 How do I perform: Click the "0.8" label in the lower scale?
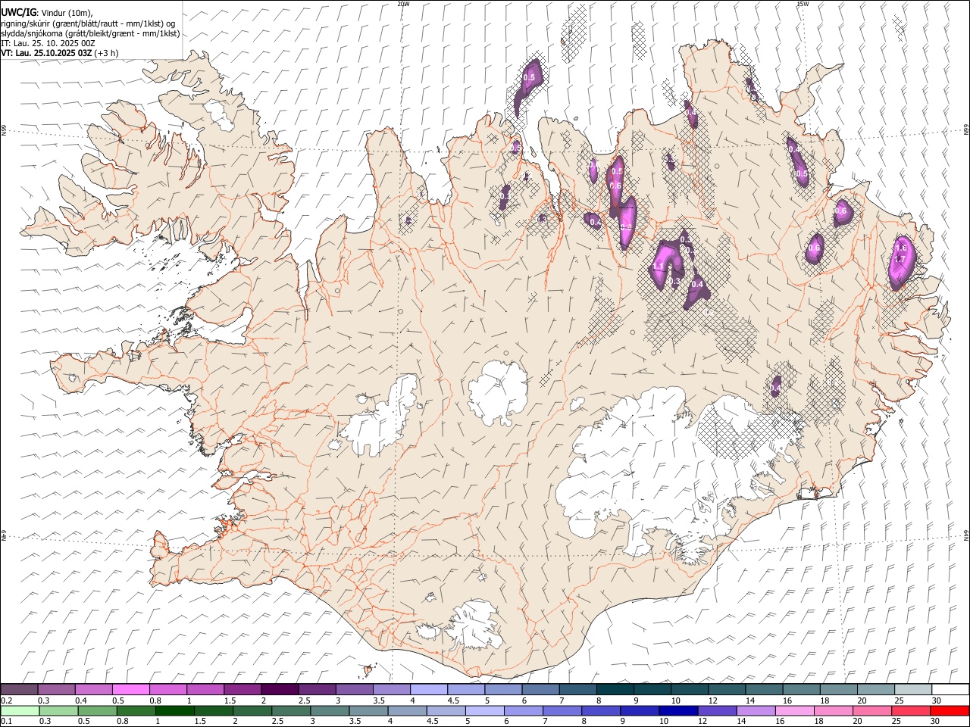(x=123, y=722)
